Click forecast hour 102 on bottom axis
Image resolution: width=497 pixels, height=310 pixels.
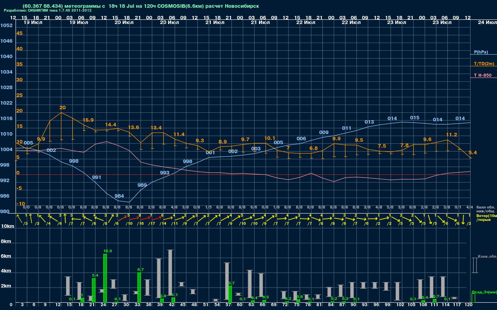pyautogui.click(x=400, y=305)
